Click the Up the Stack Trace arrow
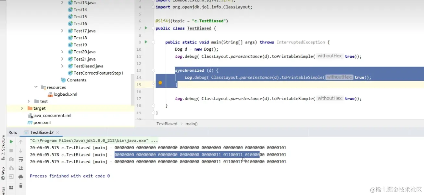 (x=21, y=142)
